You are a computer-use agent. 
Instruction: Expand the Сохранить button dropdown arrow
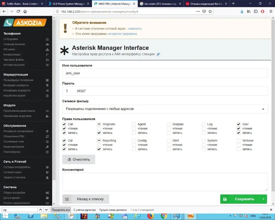(x=263, y=199)
